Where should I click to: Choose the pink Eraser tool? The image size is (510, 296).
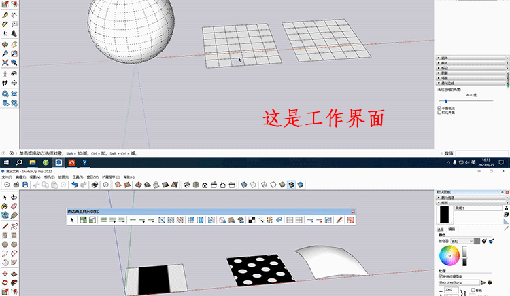(x=14, y=206)
